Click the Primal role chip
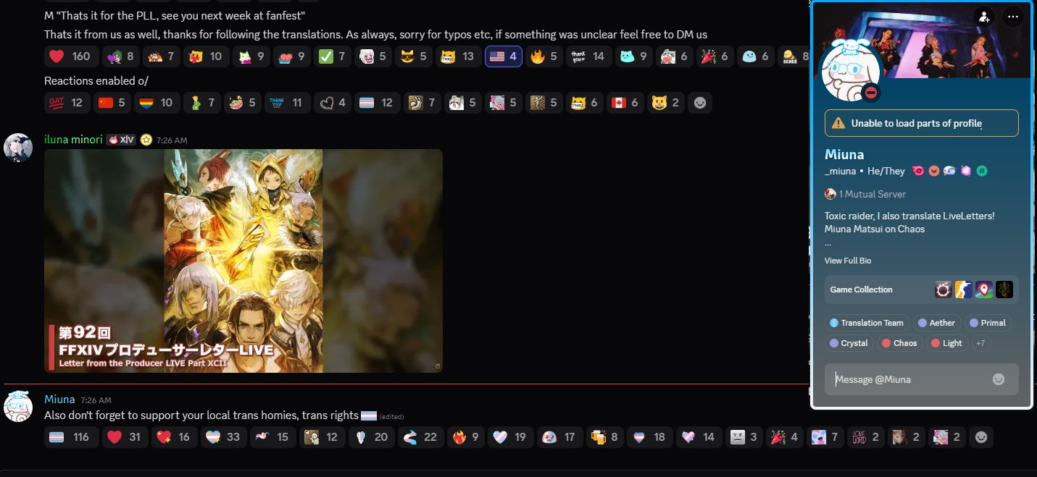Image resolution: width=1037 pixels, height=477 pixels. (988, 323)
